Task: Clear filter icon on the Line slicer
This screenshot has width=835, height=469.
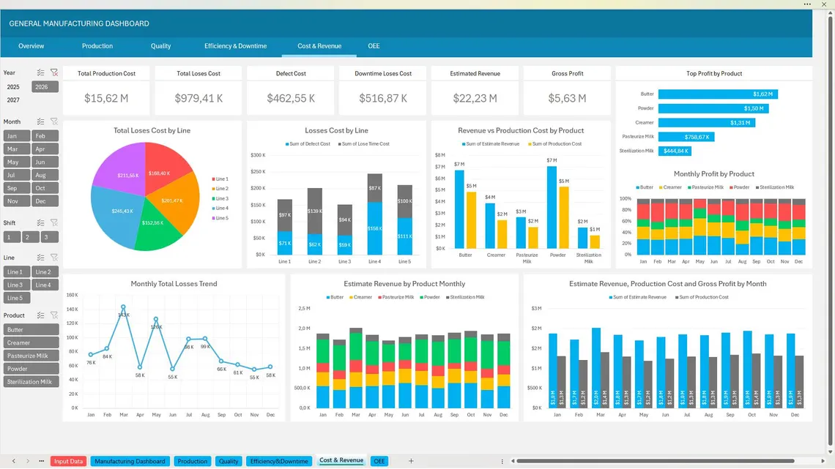Action: coord(53,258)
